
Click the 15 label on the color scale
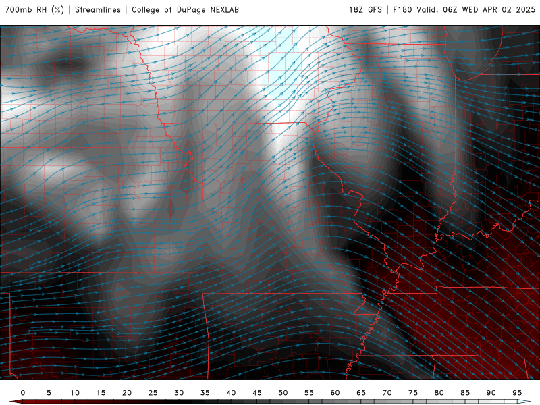[x=101, y=393]
